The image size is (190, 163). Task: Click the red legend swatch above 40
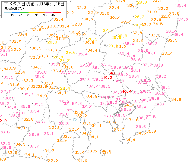coord(57,12)
